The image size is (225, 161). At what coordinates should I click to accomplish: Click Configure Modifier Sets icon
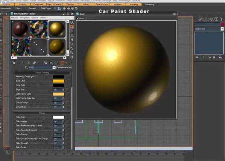pos(220,57)
